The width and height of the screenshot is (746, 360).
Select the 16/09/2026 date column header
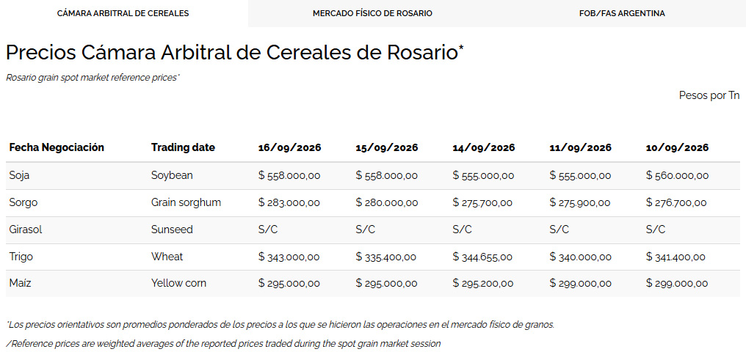pos(290,147)
